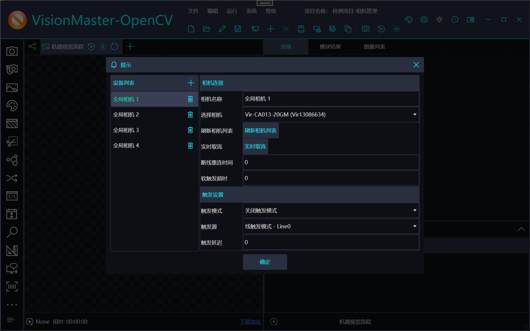Switch to the 模块结果 tab
Viewport: 530px width, 331px height.
[x=330, y=46]
